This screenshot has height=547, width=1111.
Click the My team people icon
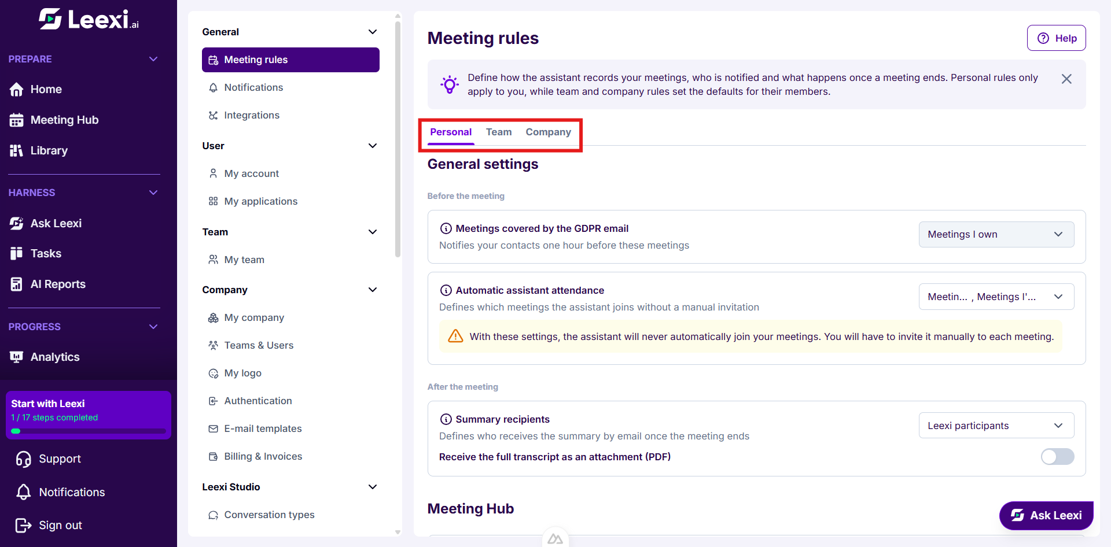click(x=214, y=260)
